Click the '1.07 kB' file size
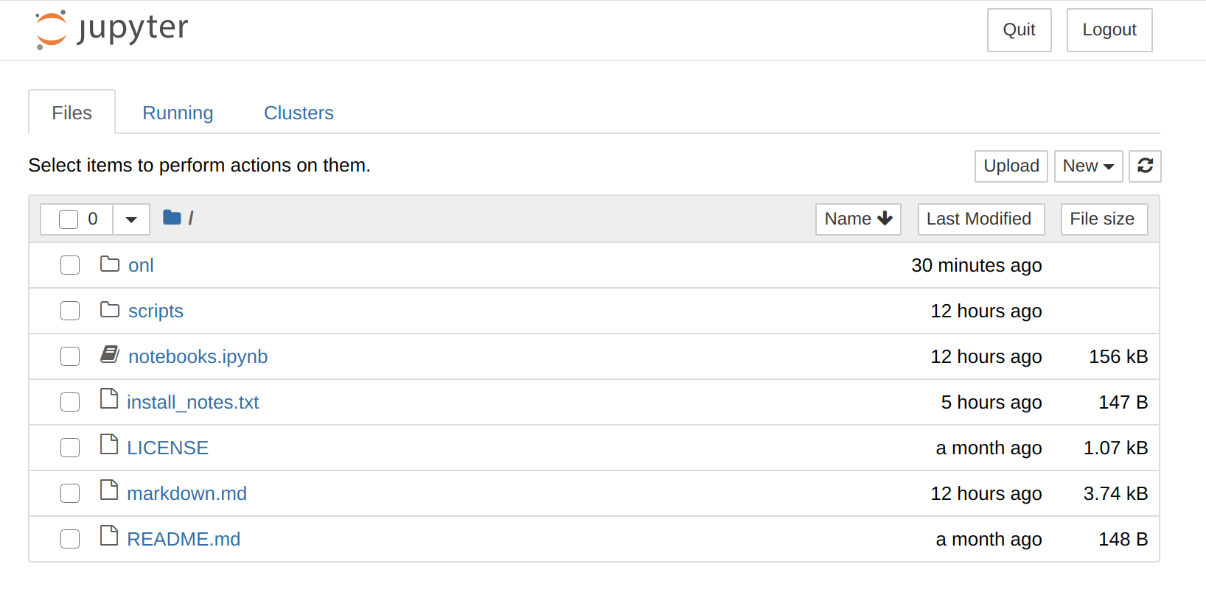1206x589 pixels. click(x=1115, y=448)
